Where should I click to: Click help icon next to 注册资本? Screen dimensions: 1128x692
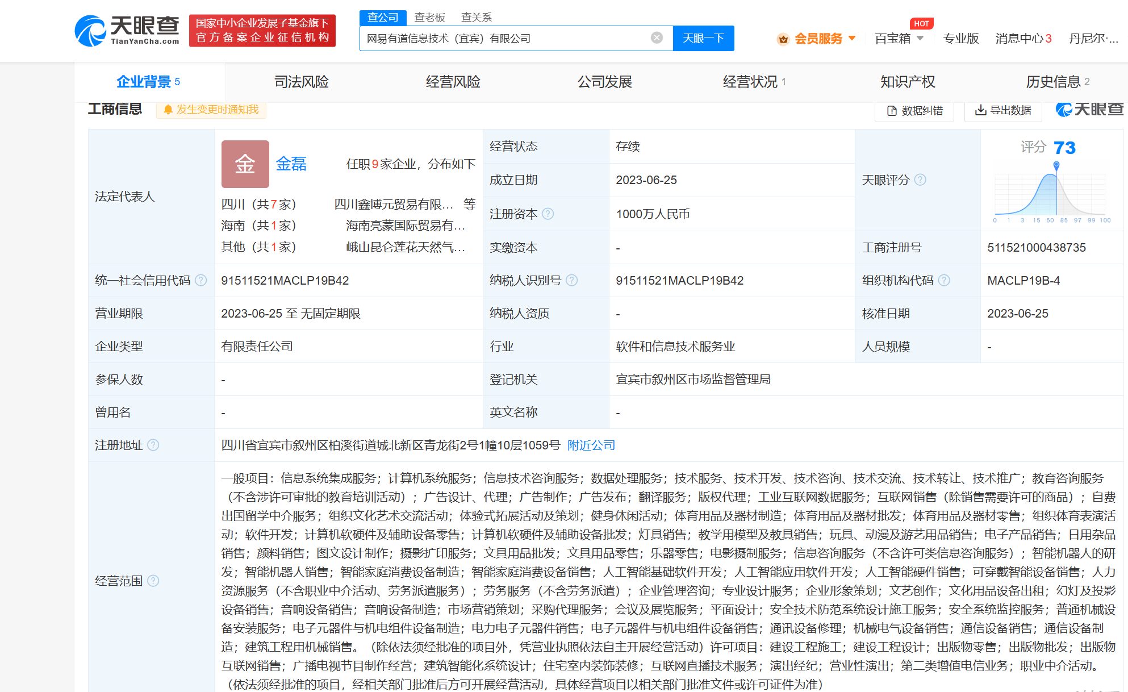[548, 214]
